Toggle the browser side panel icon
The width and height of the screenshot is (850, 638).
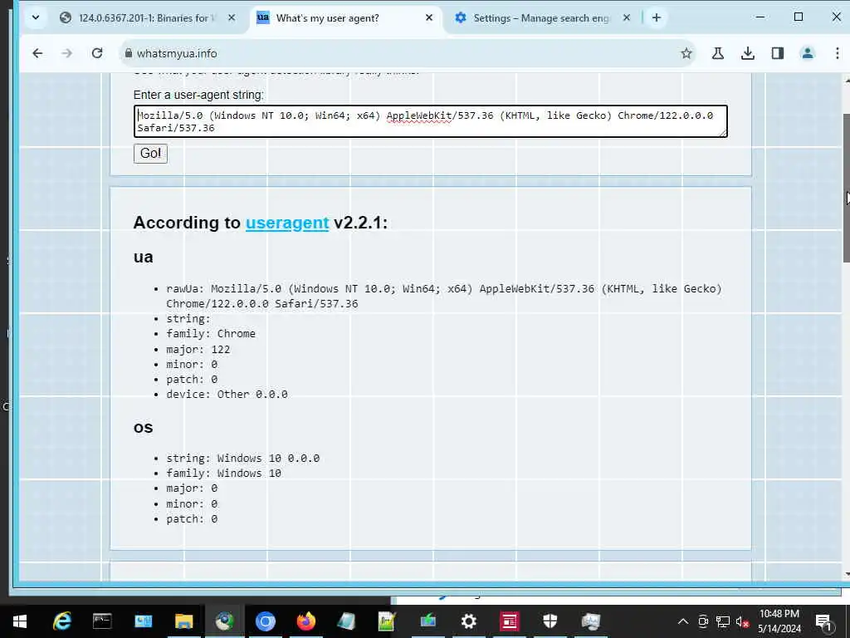[777, 53]
